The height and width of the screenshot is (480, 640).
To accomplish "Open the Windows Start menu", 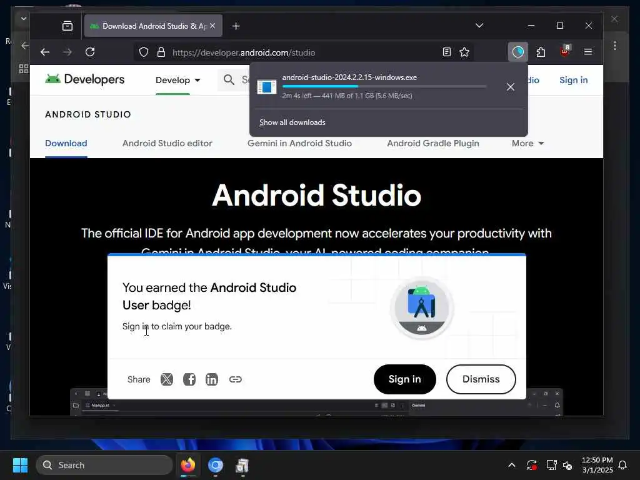I will (x=21, y=465).
